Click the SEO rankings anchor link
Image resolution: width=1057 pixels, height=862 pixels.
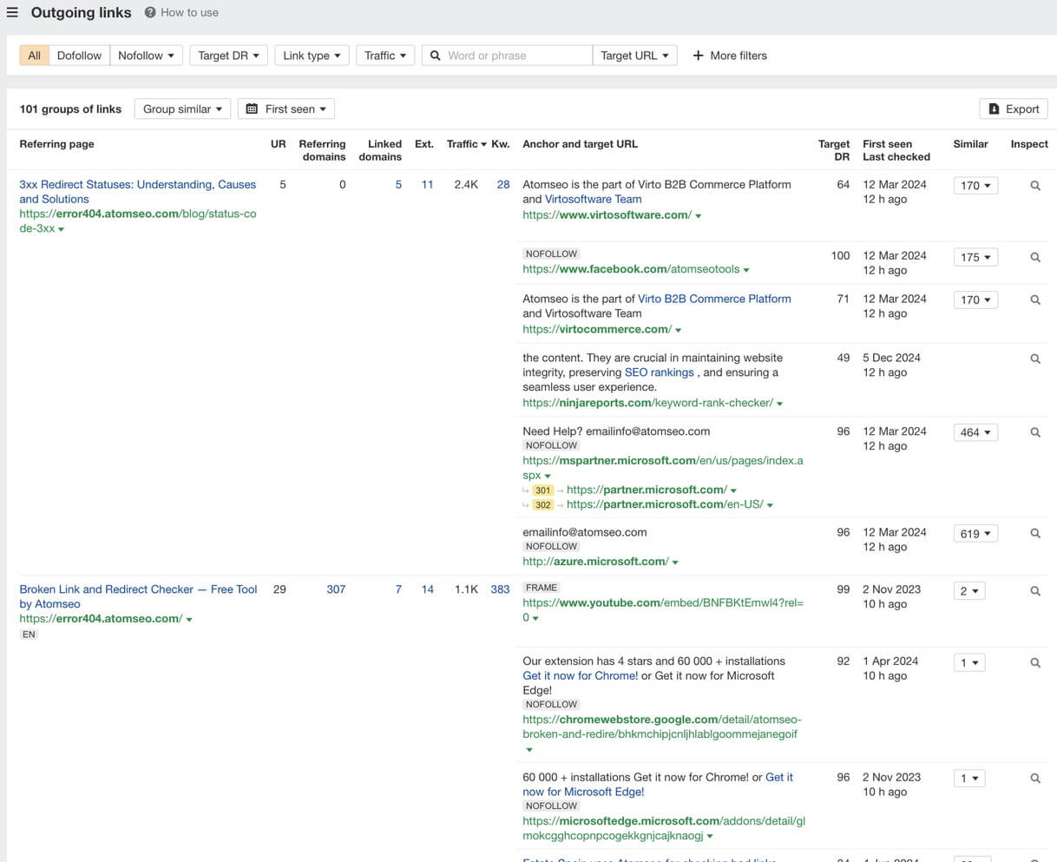[x=660, y=372]
